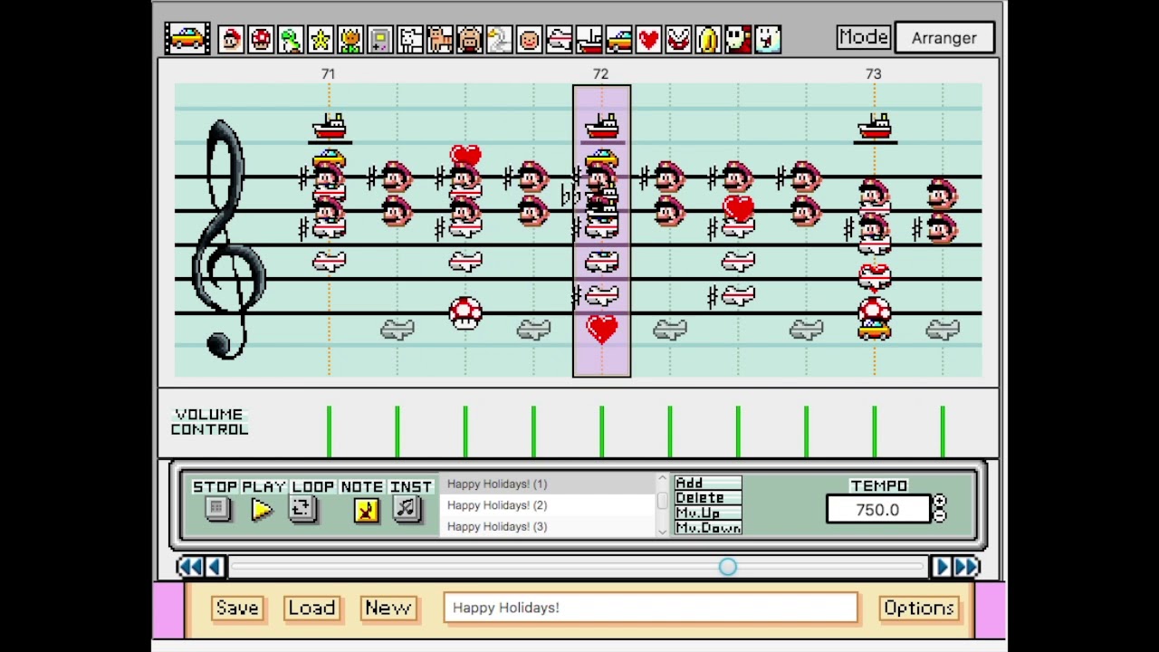Pick the gold coin instrument
1159x652 pixels.
click(x=708, y=39)
